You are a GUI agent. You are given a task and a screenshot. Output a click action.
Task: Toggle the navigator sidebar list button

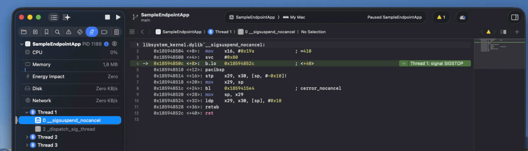[54, 17]
